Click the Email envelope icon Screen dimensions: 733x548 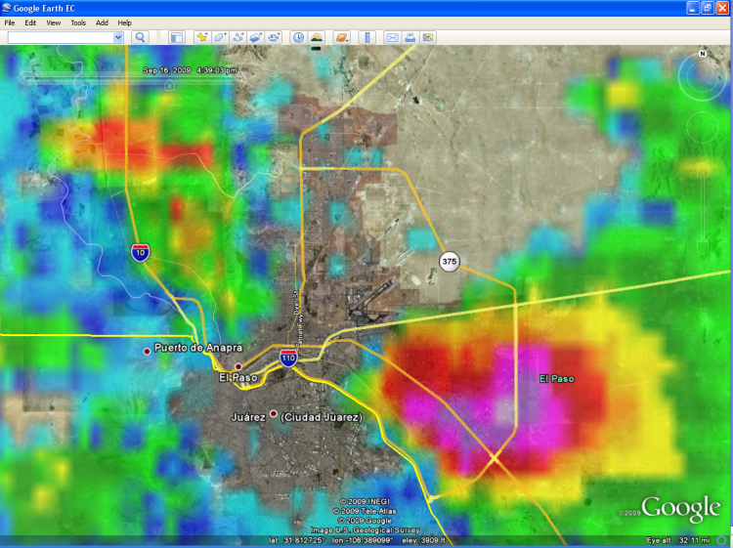392,37
